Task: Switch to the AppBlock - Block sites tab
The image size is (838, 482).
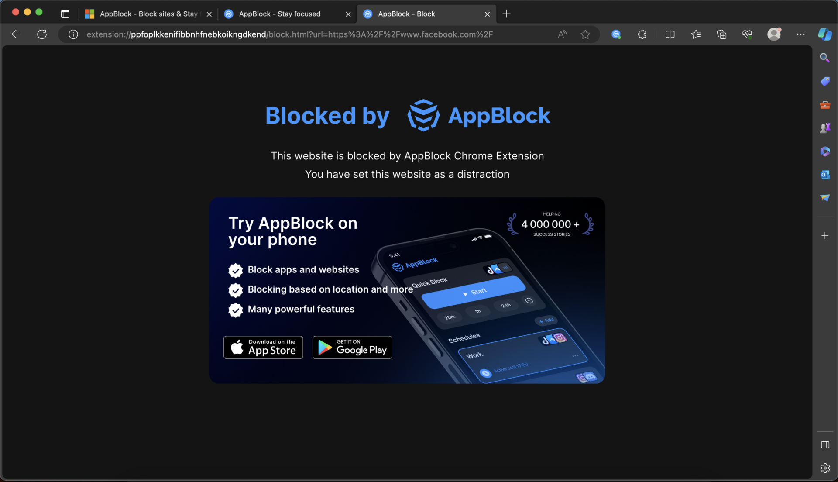Action: click(144, 14)
